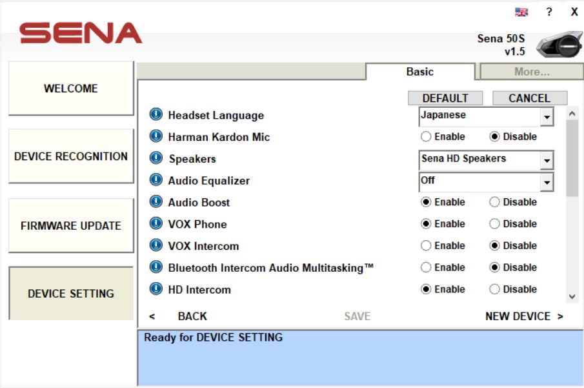
Task: Enable Bluetooth Intercom Audio Multitasking
Action: [x=426, y=267]
